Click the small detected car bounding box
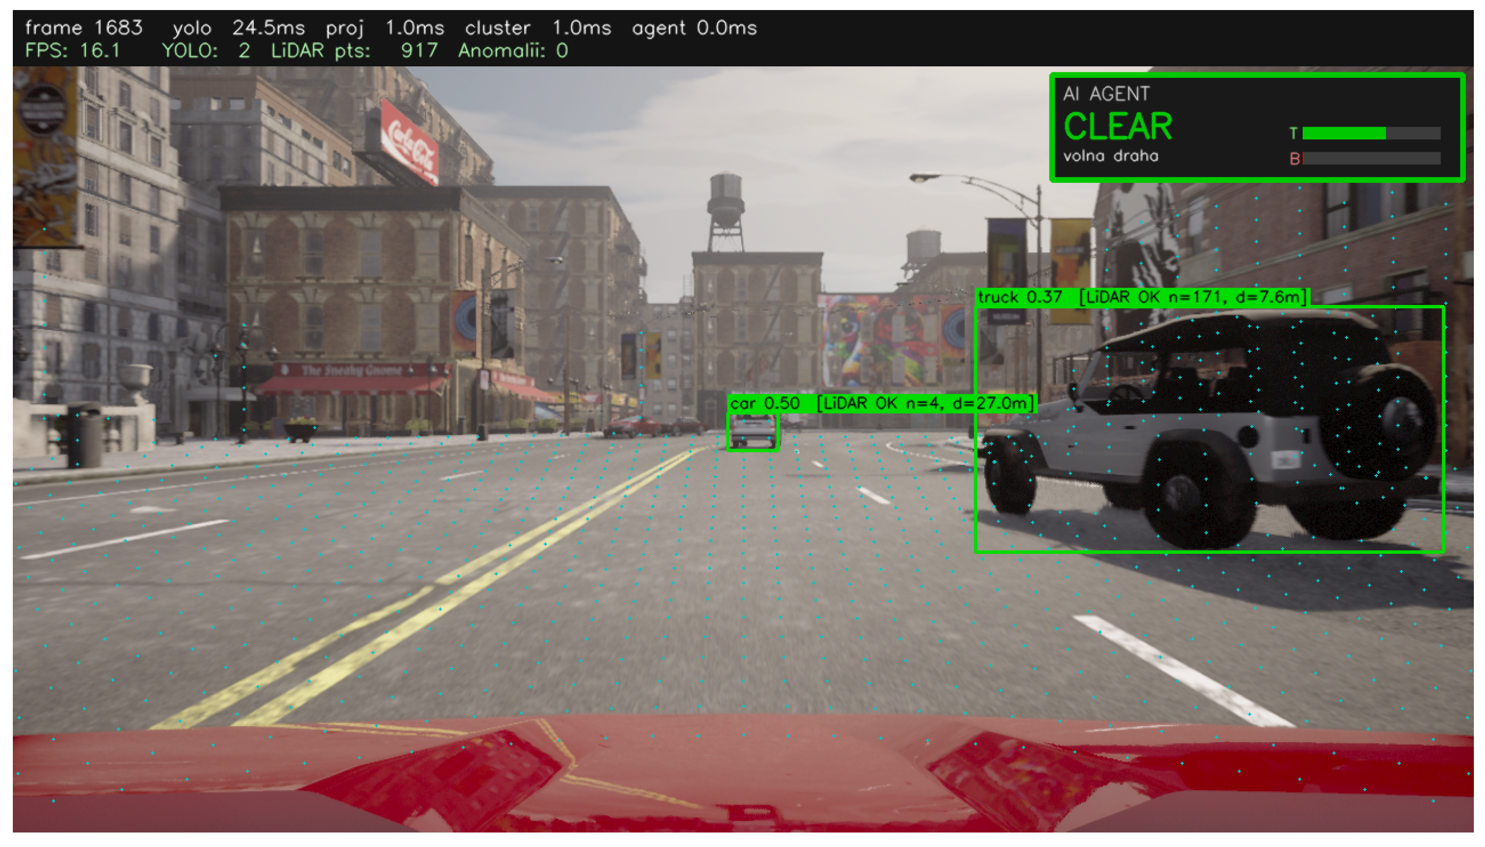The image size is (1485, 847). pos(753,431)
